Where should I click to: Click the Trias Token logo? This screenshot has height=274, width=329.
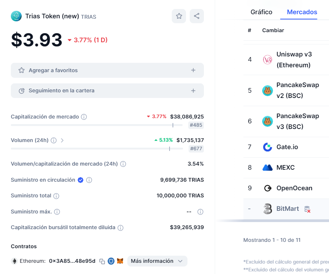tap(16, 16)
